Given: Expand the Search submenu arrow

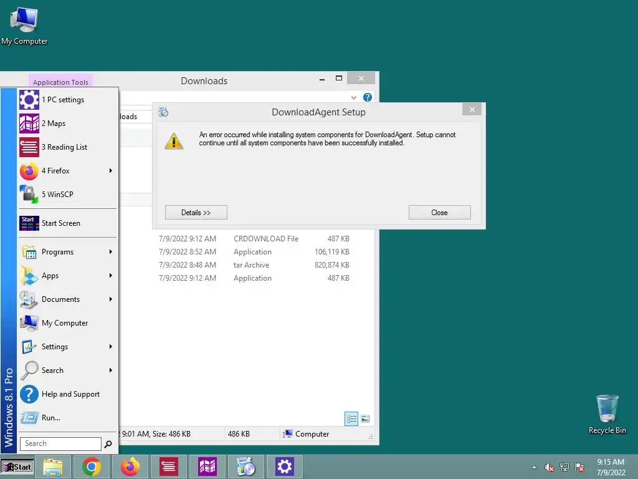Looking at the screenshot, I should point(111,370).
